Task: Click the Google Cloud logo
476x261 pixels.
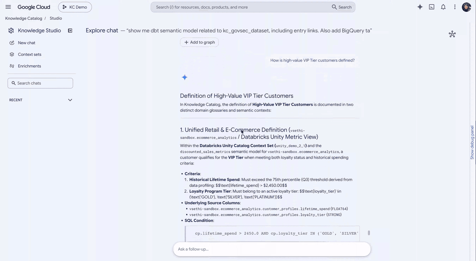Action: pyautogui.click(x=34, y=7)
